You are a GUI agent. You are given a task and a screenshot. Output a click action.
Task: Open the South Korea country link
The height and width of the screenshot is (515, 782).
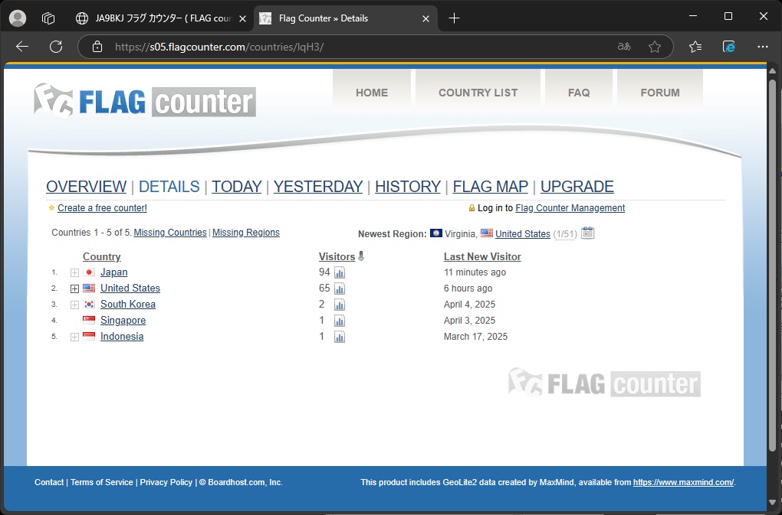tap(128, 304)
